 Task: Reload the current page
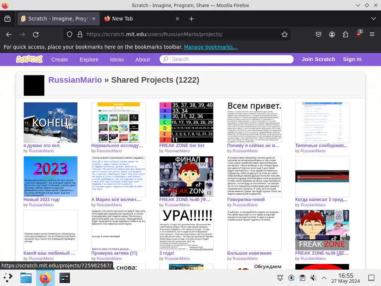click(36, 35)
